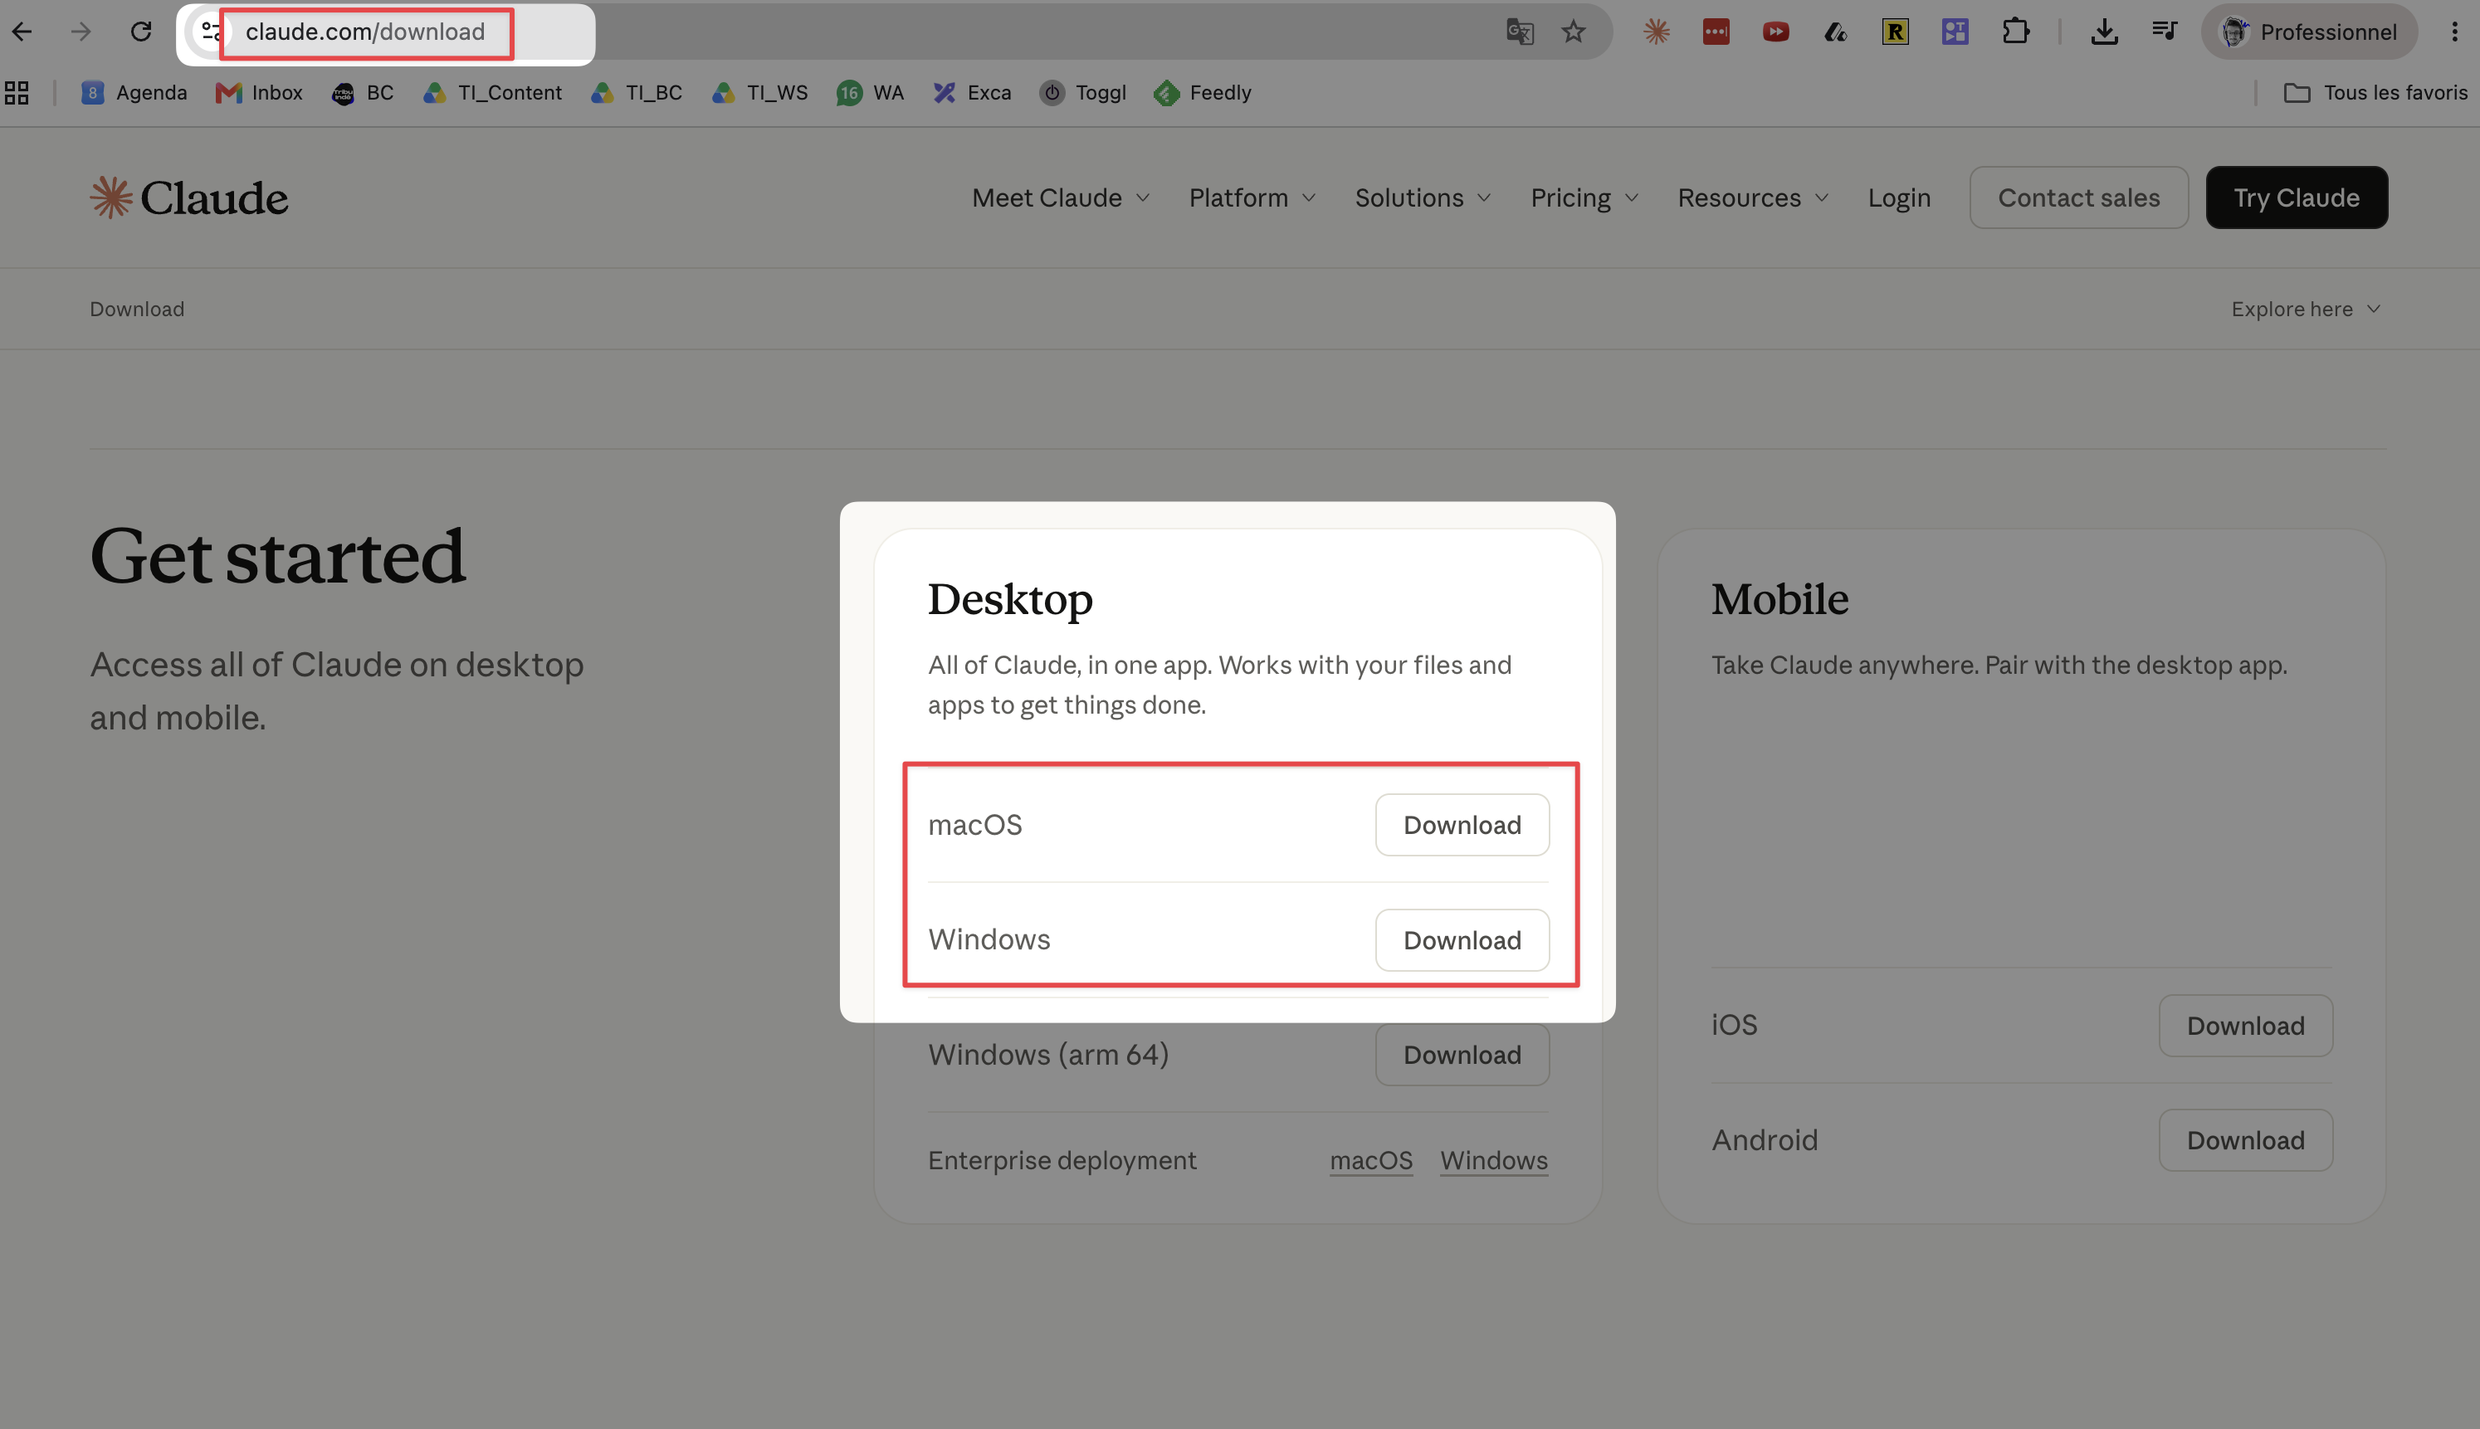Click the Get started heading
This screenshot has width=2480, height=1429.
click(278, 557)
